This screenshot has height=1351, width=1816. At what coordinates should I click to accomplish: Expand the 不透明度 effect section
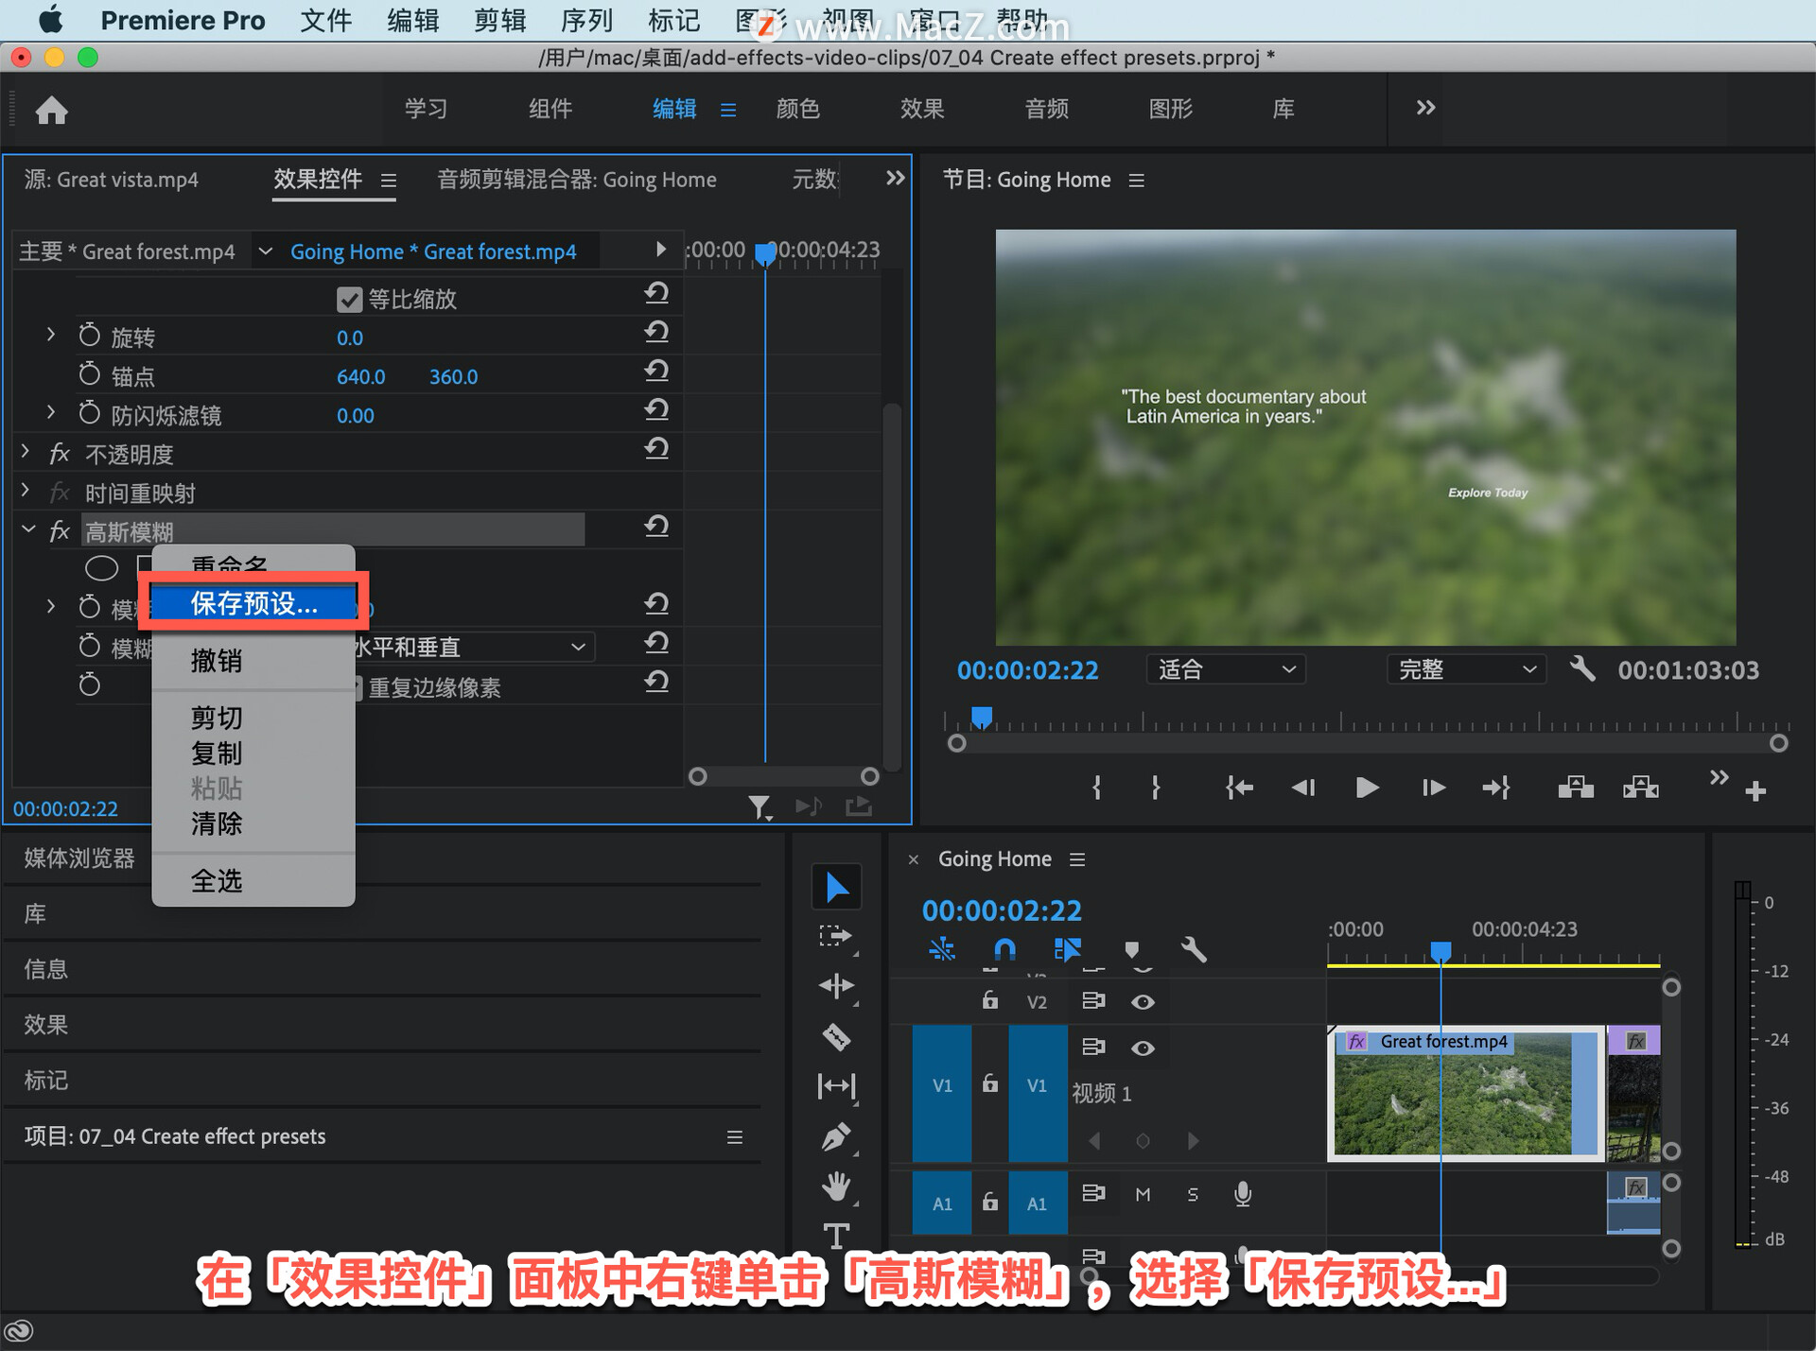tap(26, 453)
